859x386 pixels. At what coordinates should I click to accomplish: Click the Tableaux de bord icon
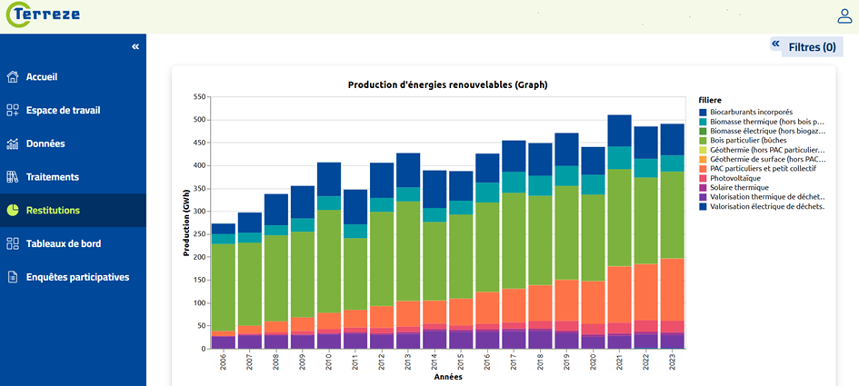point(13,243)
